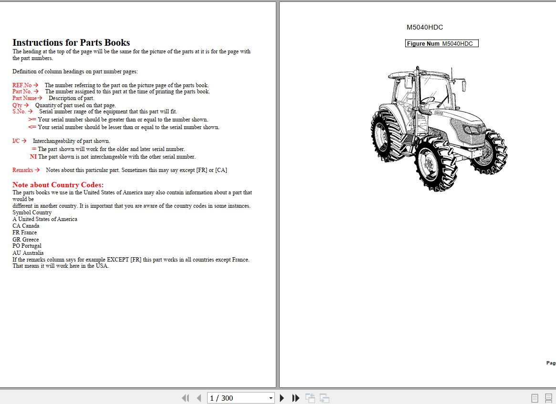This screenshot has height=404, width=556.
Task: Go to the next page
Action: point(282,398)
